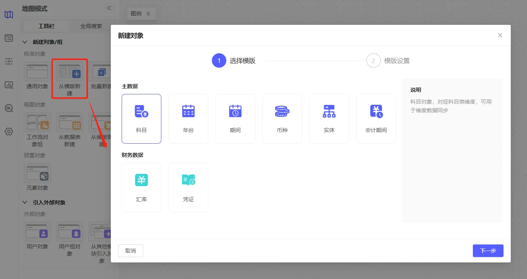
Task: Collapse the left panel with double chevron
Action: pyautogui.click(x=109, y=8)
